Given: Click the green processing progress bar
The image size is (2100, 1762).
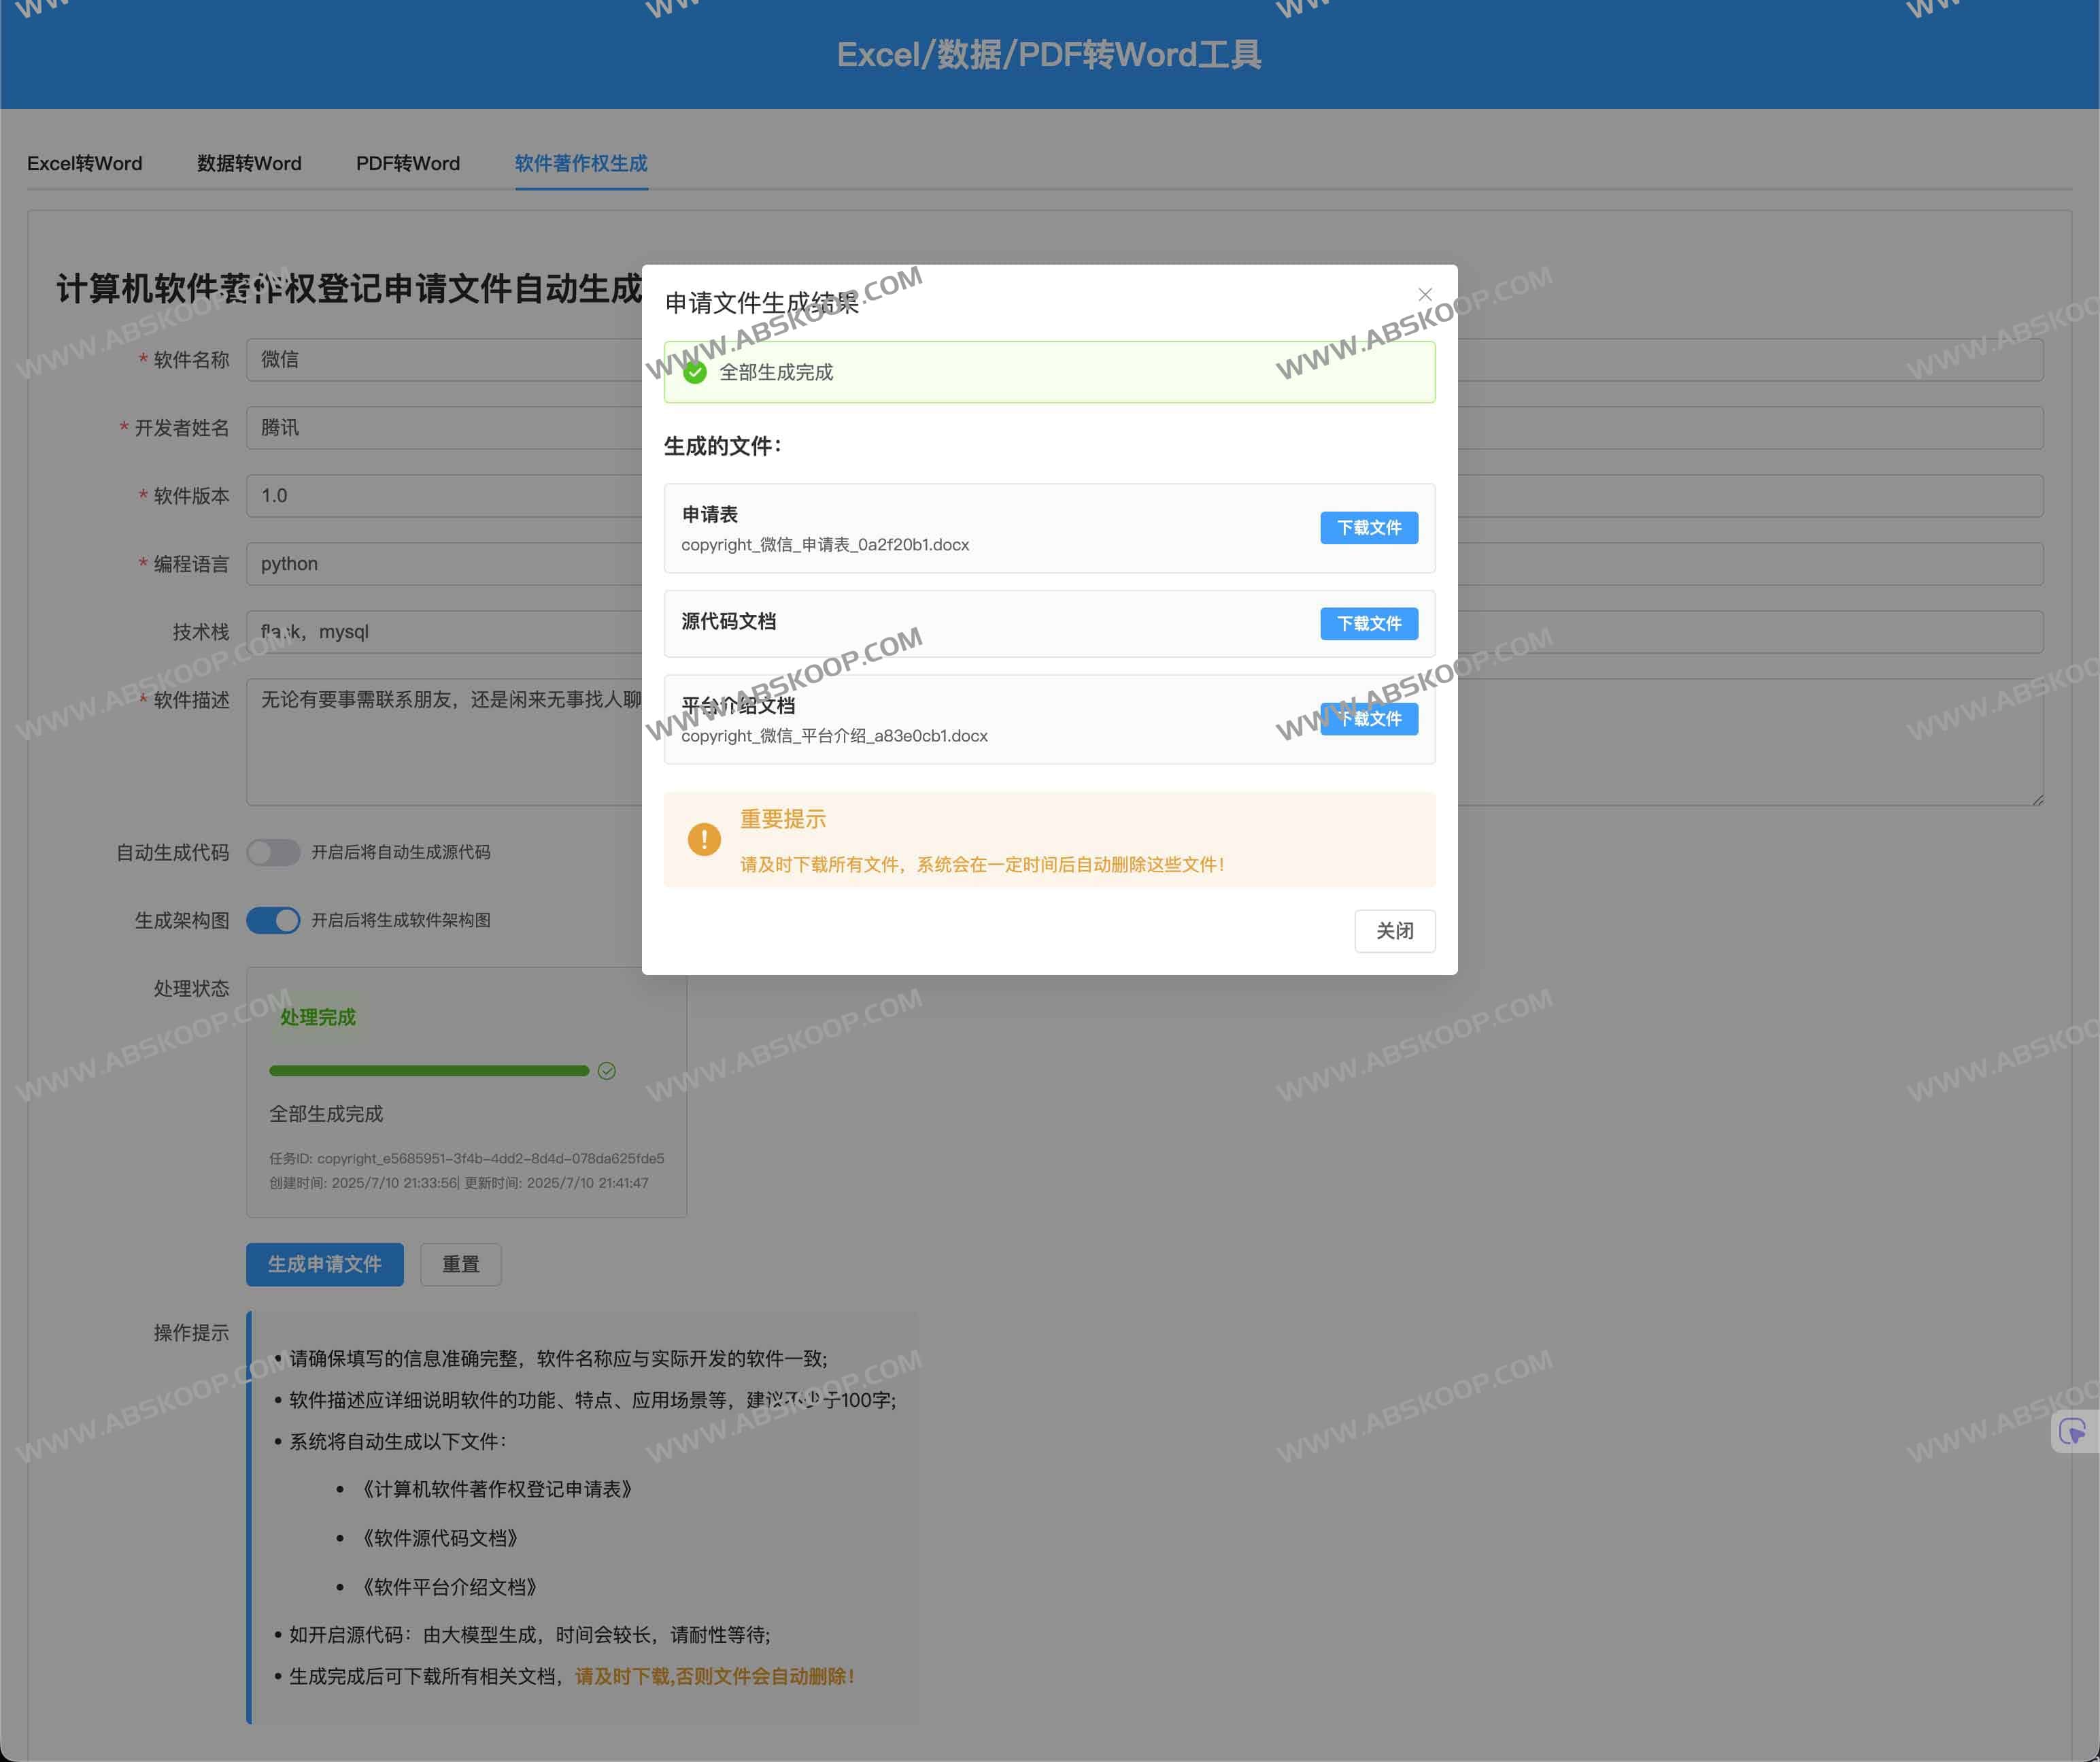Looking at the screenshot, I should (429, 1071).
